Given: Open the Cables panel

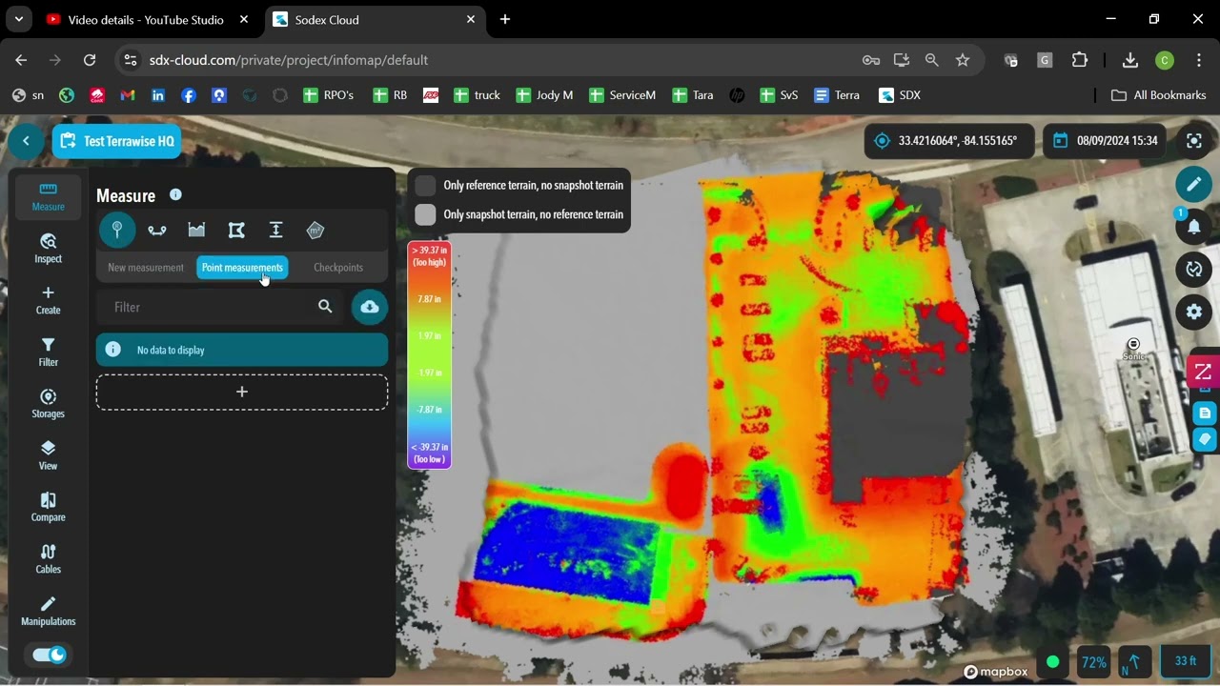Looking at the screenshot, I should click(49, 558).
